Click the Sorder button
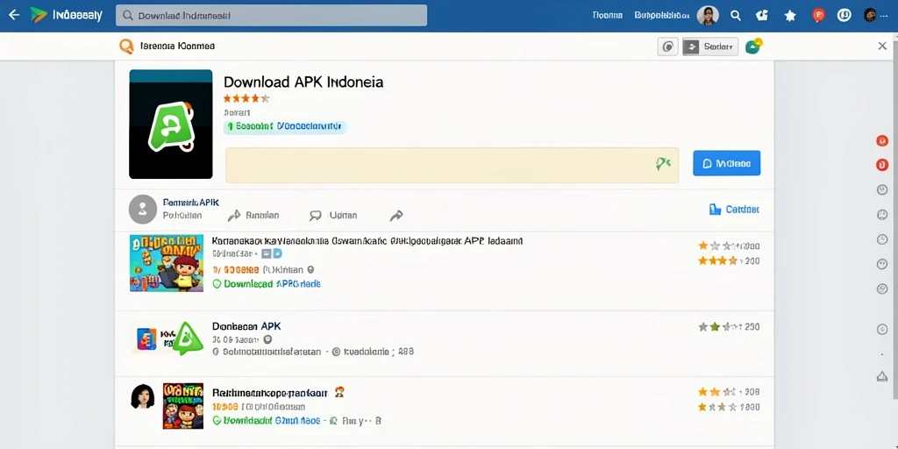The height and width of the screenshot is (449, 898). click(710, 47)
